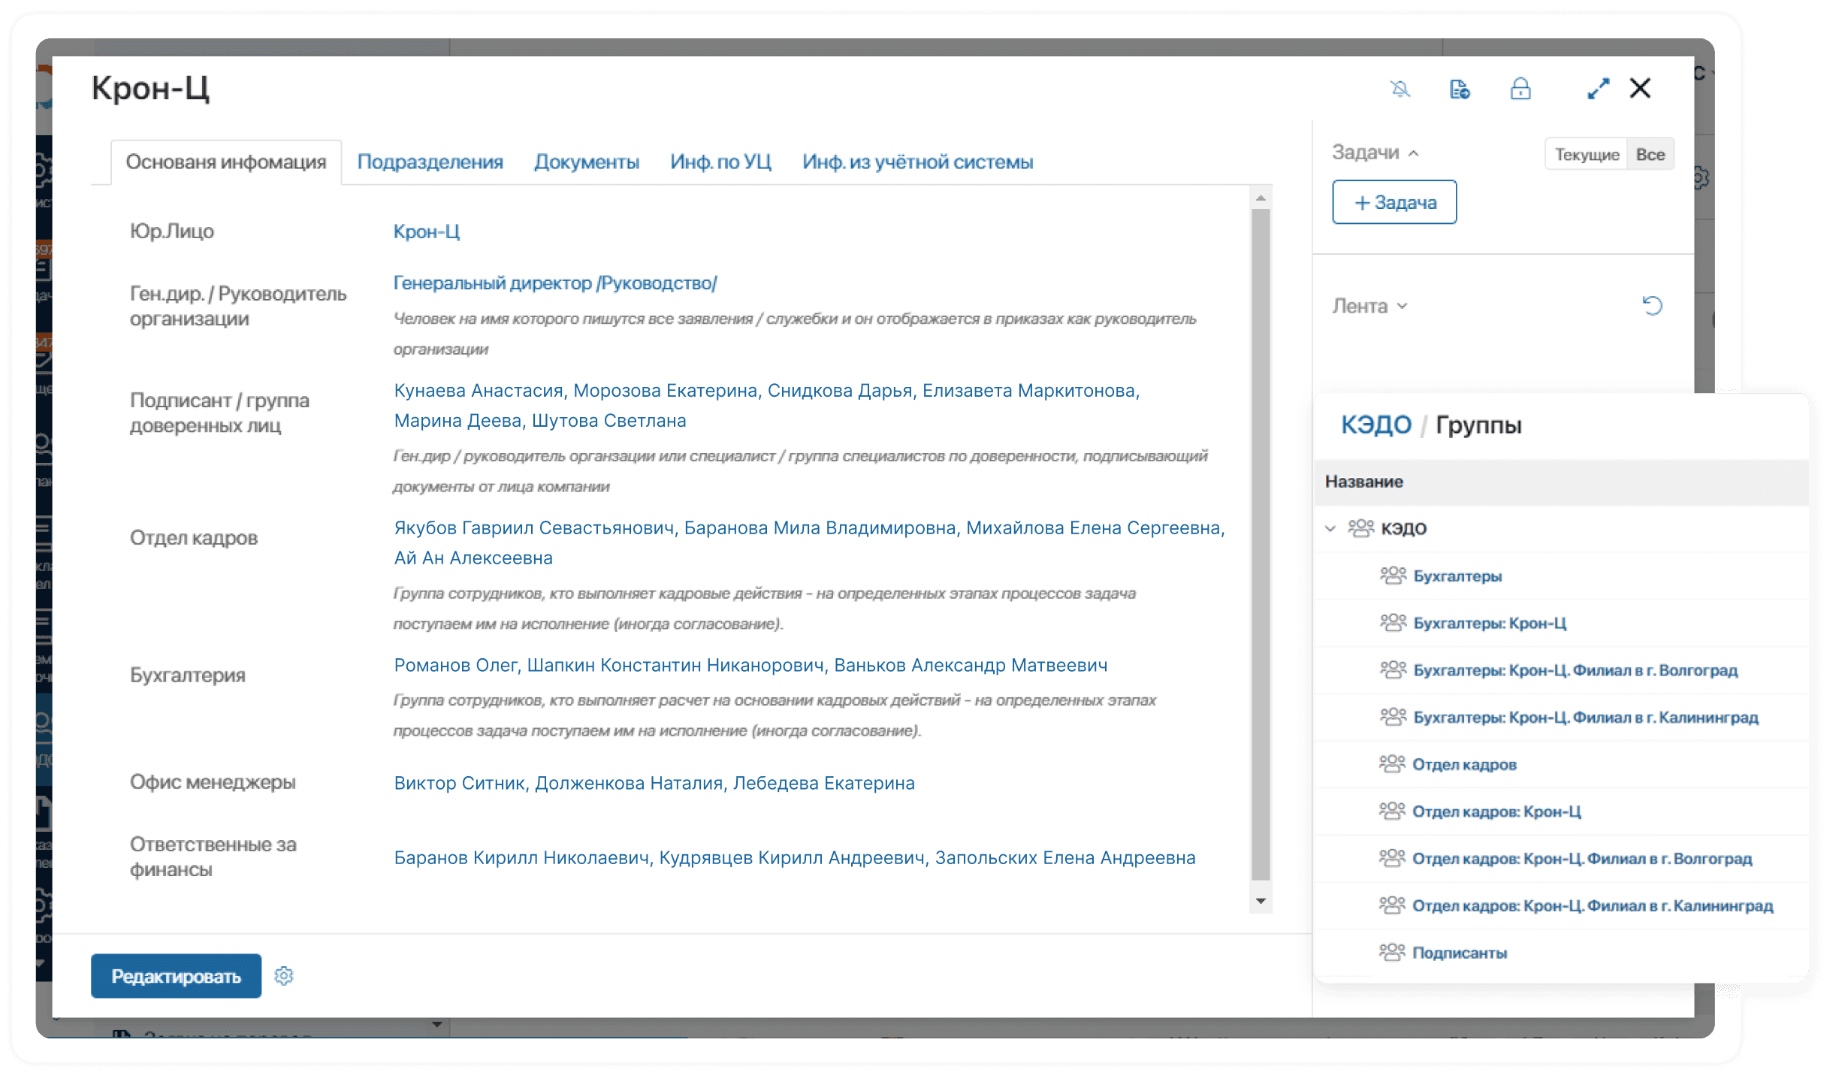Click group icon beside Бухгалтеры: Крон-Ц. Филиал в г. Волгоград
Screen dimensions: 1845x1088
[x=1393, y=669]
